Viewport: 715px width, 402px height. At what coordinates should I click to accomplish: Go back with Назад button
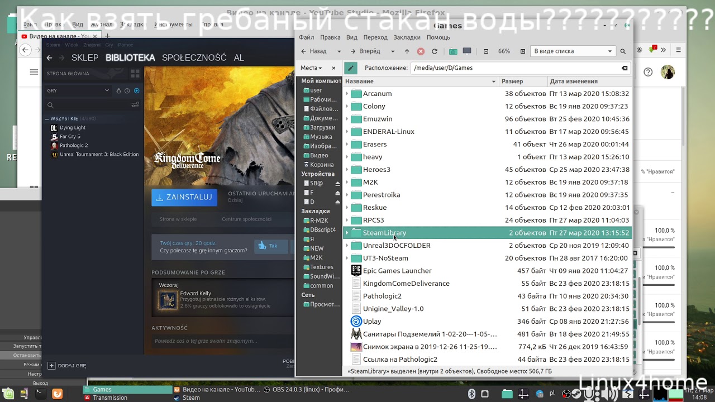click(314, 51)
